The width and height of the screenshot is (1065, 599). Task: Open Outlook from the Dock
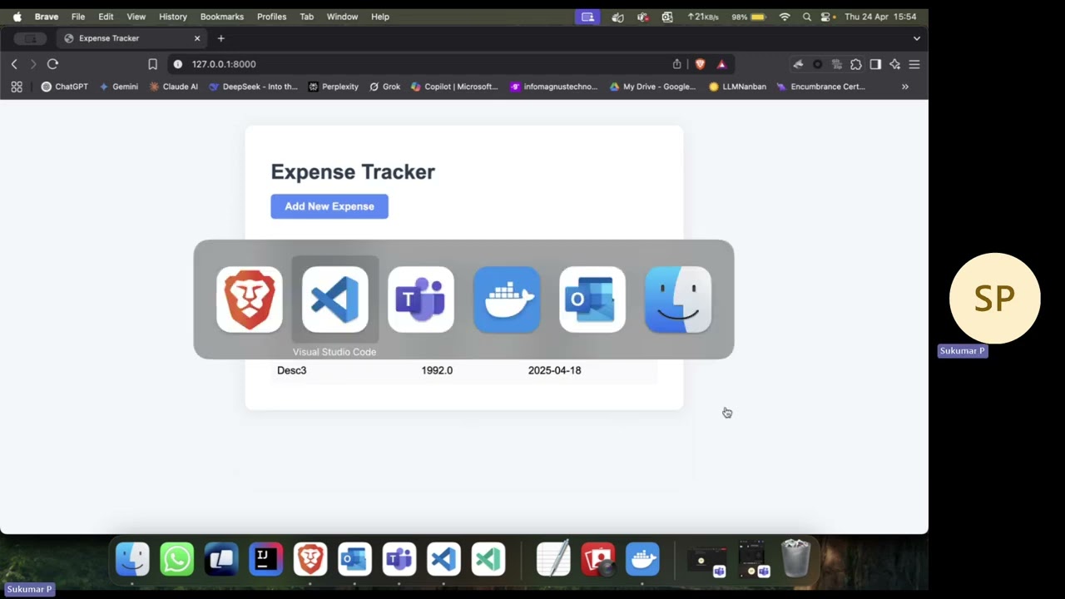(x=354, y=559)
